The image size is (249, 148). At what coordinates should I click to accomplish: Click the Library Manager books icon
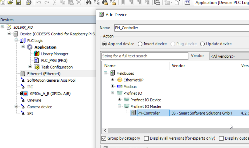click(37, 54)
